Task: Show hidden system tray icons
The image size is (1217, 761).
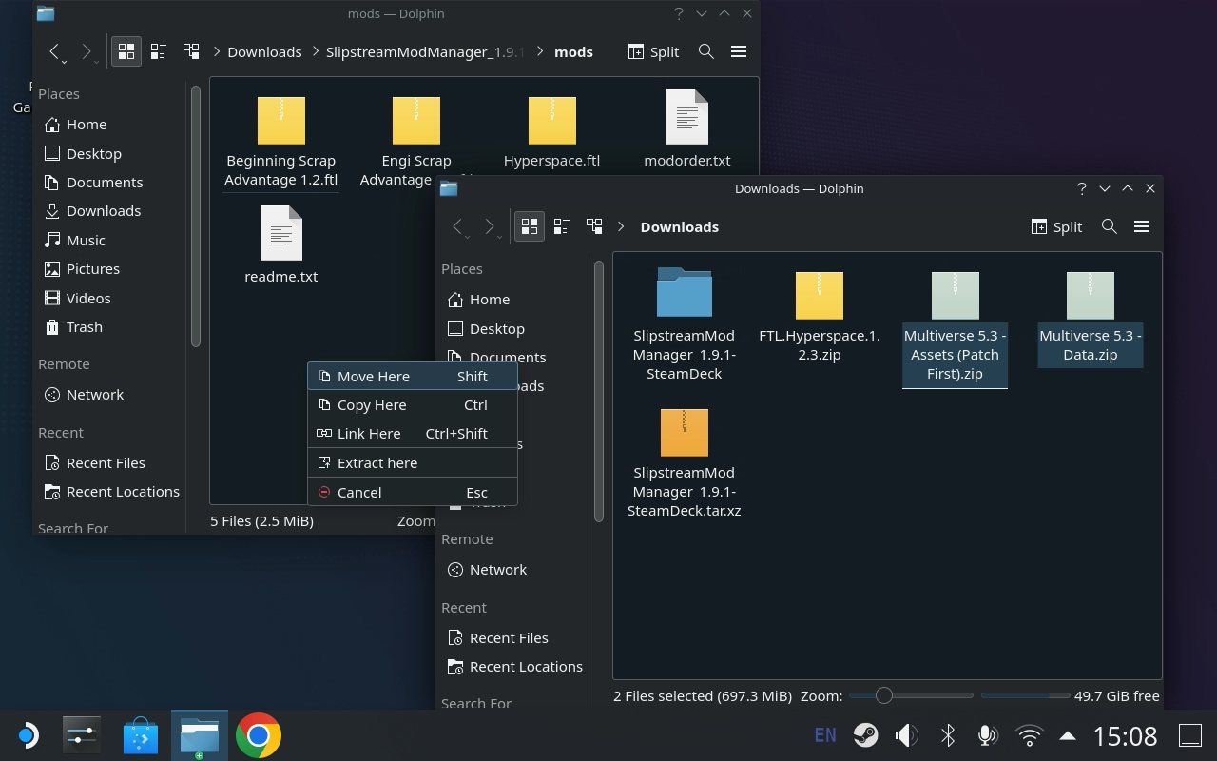Action: pyautogui.click(x=1068, y=735)
